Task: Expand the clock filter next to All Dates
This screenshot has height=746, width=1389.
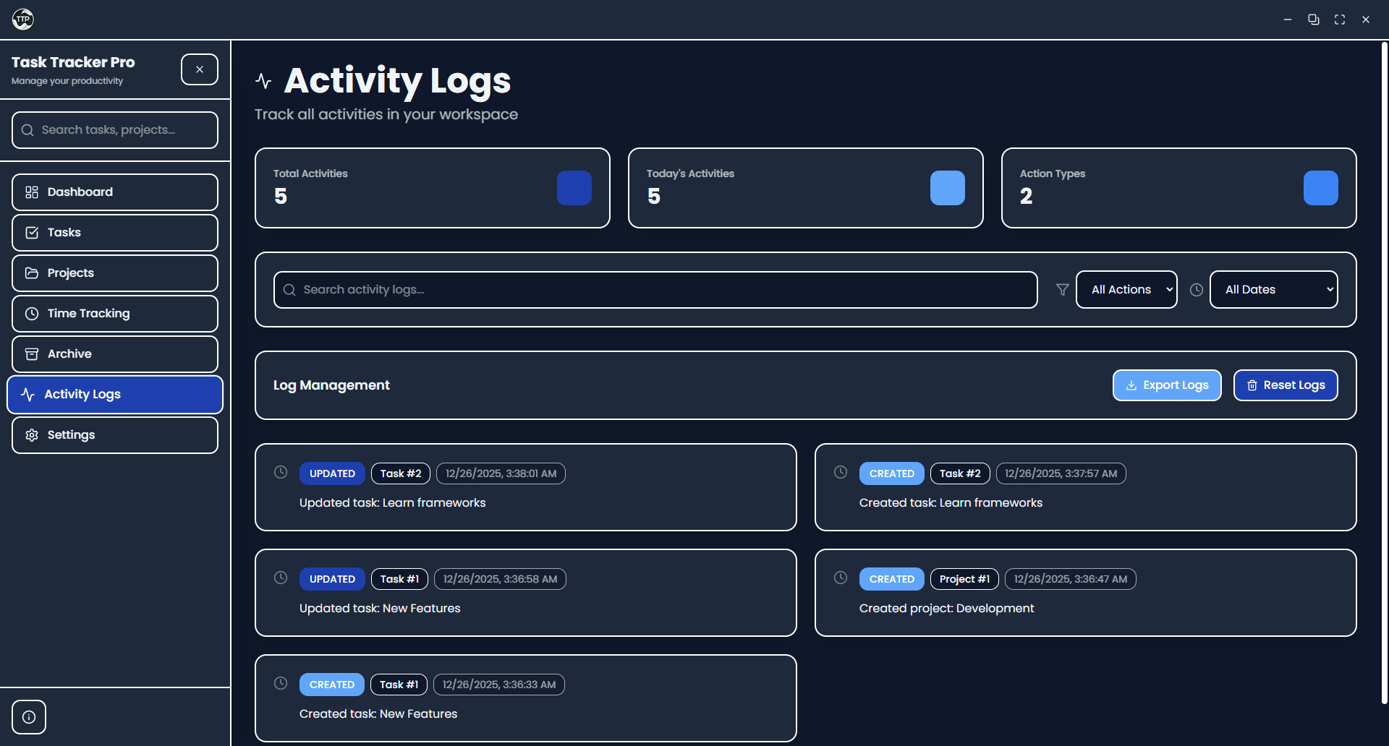Action: click(1196, 289)
